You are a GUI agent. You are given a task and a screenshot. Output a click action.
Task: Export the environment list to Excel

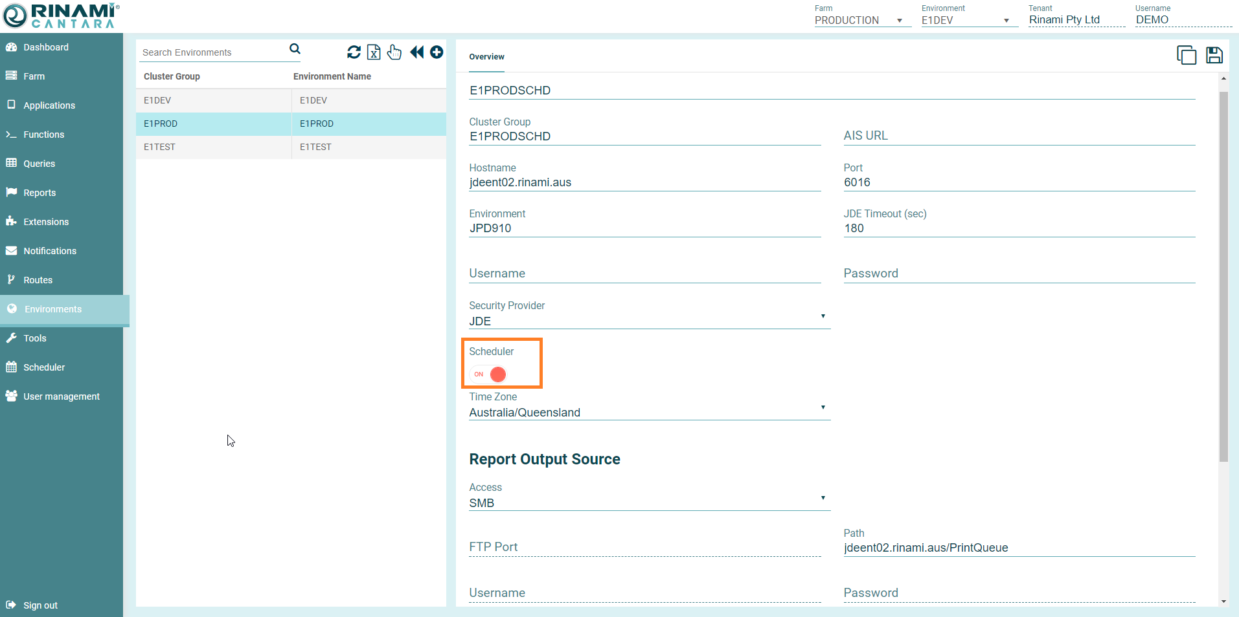click(374, 52)
